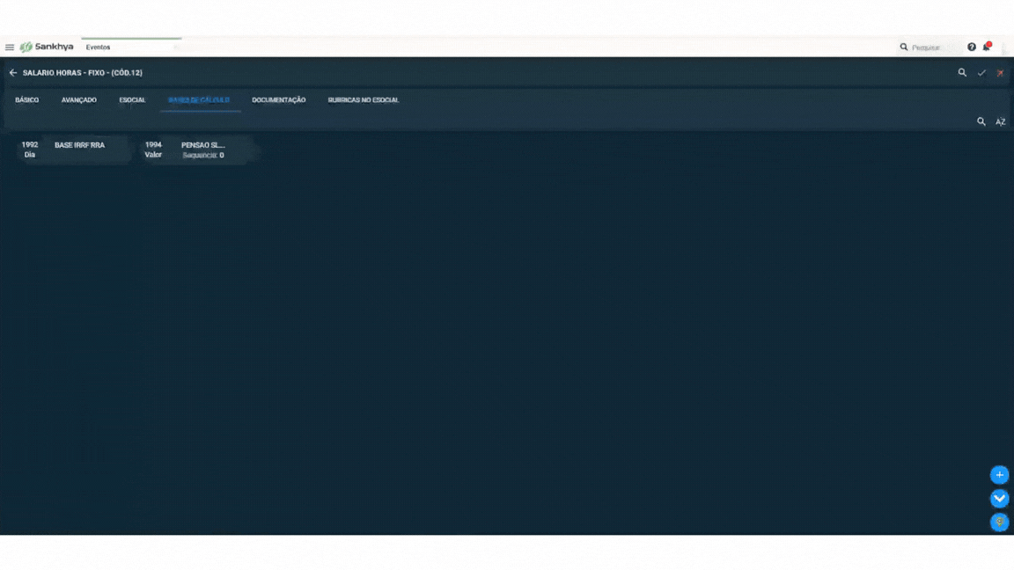Select the 1992 BASE IRRF RRA card
The width and height of the screenshot is (1014, 570).
[x=72, y=150]
